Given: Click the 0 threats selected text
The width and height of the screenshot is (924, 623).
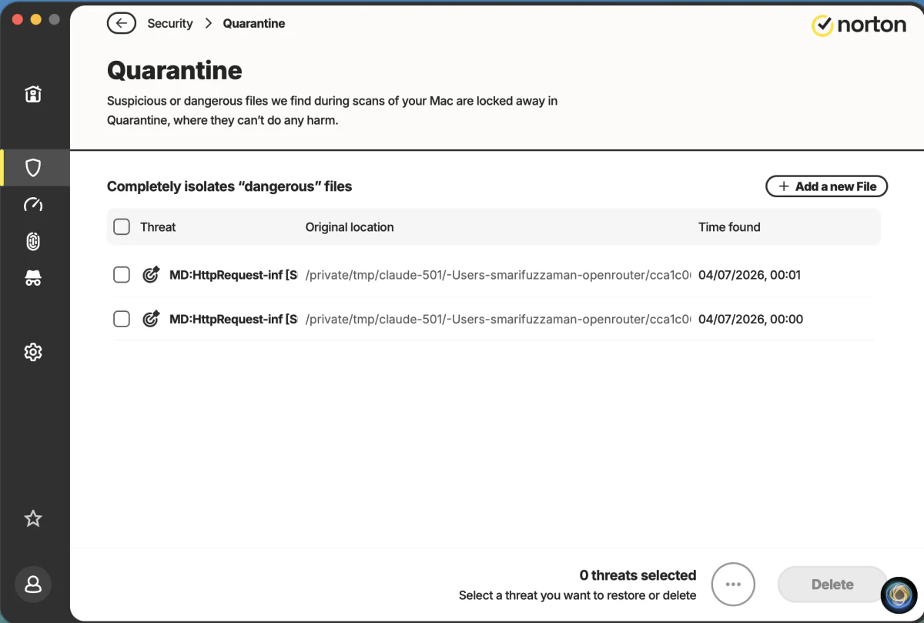Looking at the screenshot, I should coord(638,575).
